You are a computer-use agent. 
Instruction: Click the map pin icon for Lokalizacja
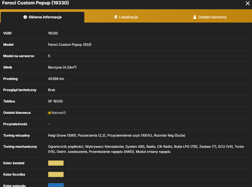click(116, 17)
